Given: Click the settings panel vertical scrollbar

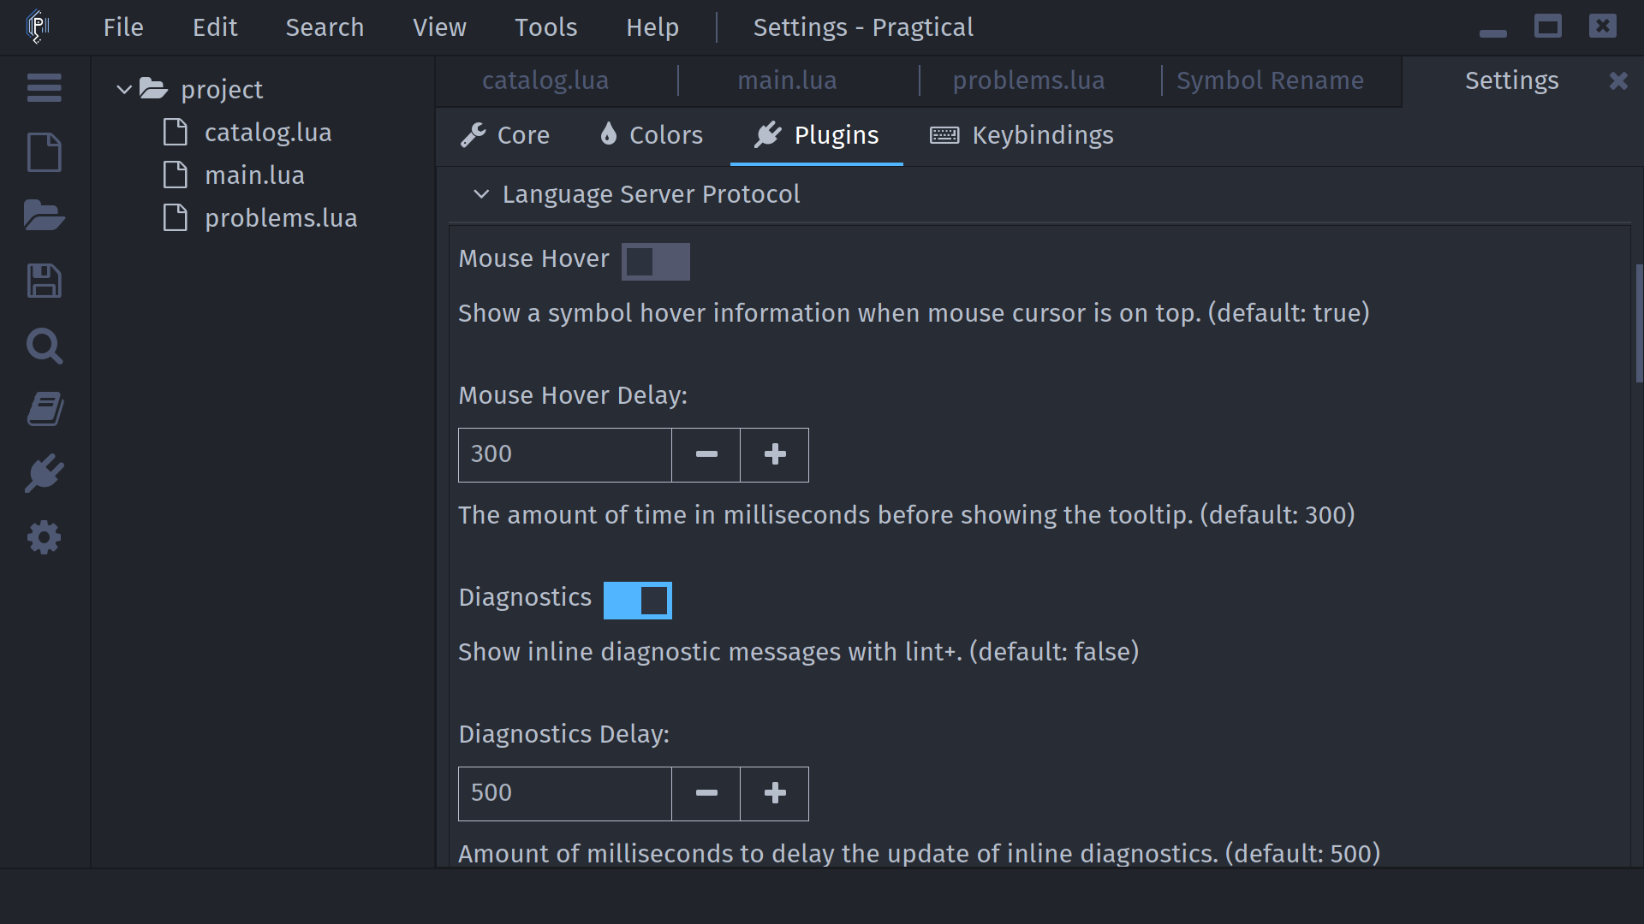Looking at the screenshot, I should 1639,323.
